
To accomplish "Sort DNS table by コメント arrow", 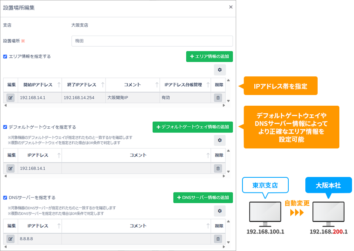I will [208, 226].
